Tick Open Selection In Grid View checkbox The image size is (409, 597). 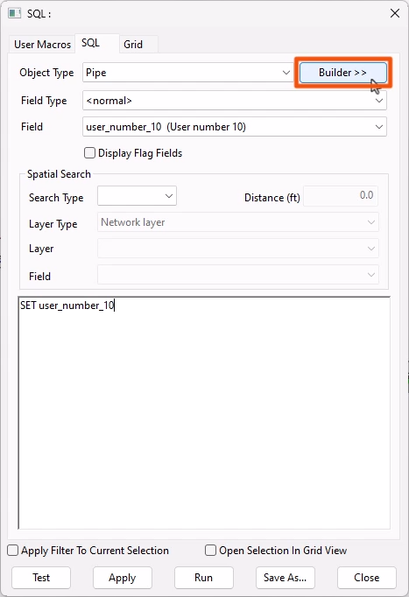click(210, 551)
